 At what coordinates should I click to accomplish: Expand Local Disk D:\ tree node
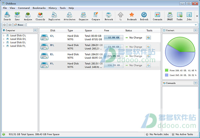(x=4, y=39)
